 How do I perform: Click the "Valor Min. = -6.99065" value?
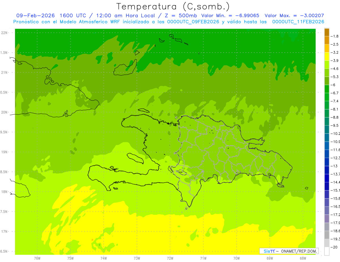coord(230,16)
